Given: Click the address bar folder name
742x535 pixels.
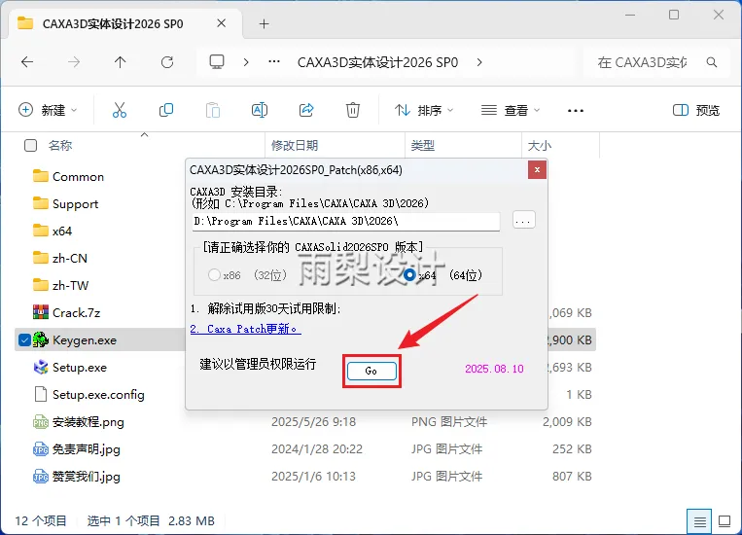Looking at the screenshot, I should 377,62.
